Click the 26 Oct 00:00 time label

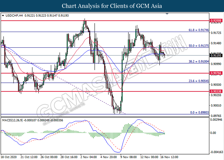pyautogui.click(x=49, y=157)
